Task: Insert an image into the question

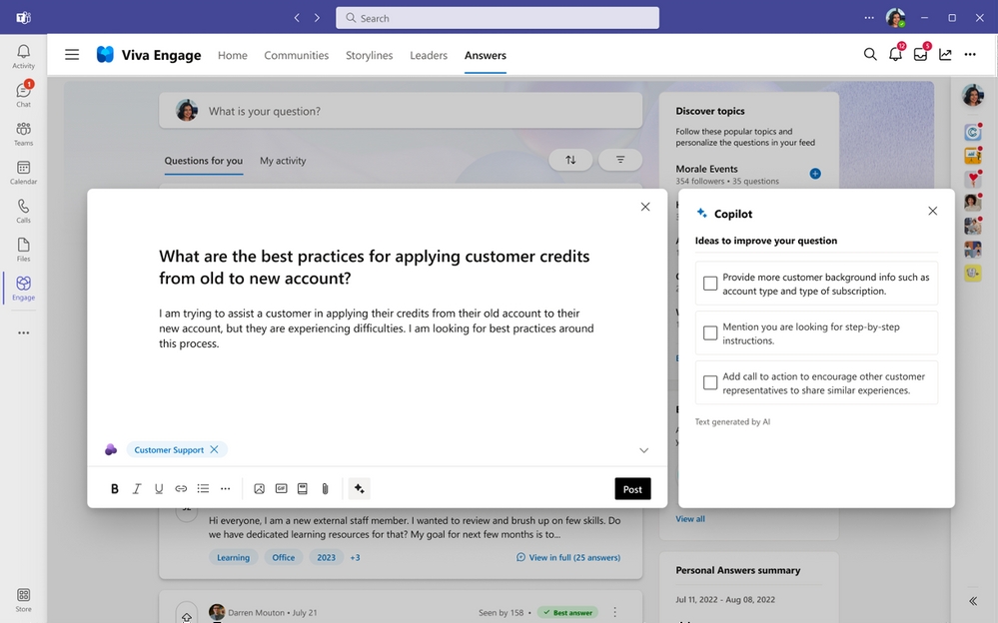Action: (x=259, y=489)
